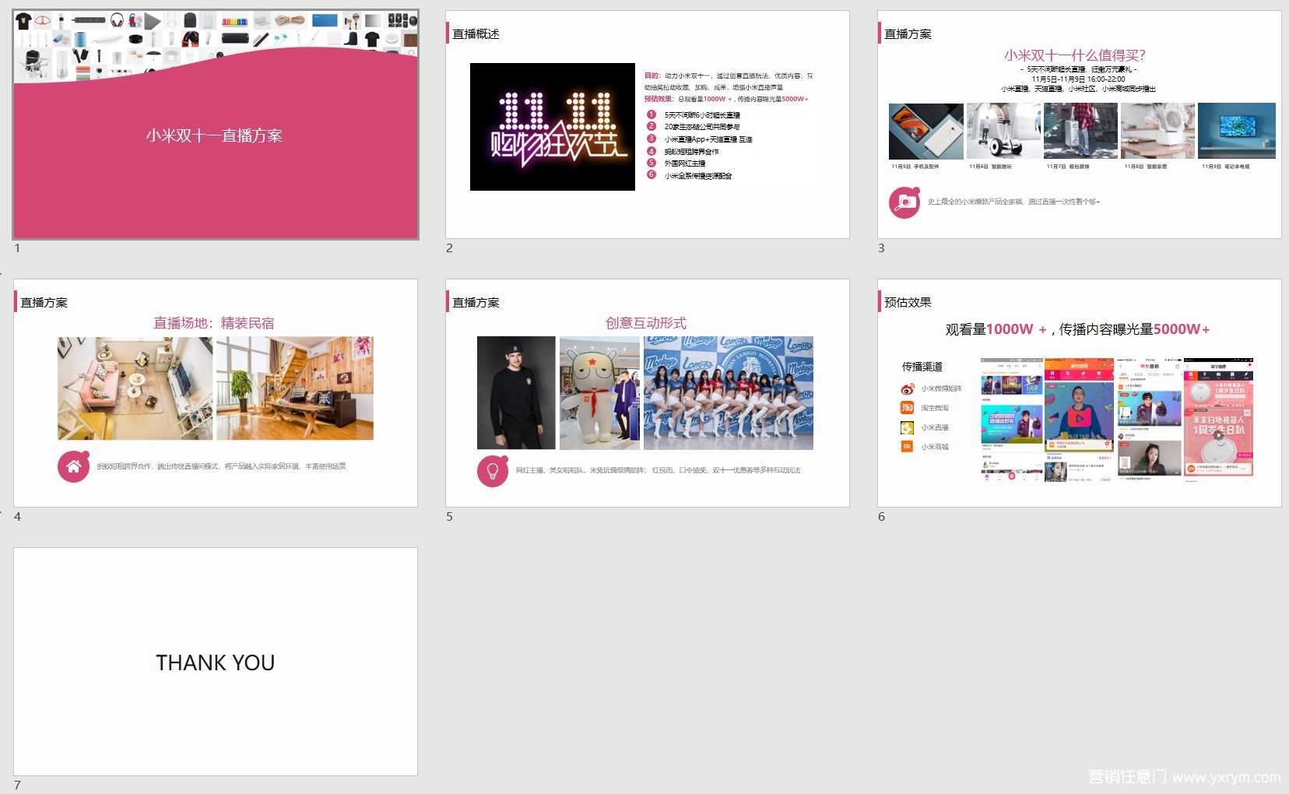
Task: Click the camera icon on slide 3
Action: click(904, 202)
